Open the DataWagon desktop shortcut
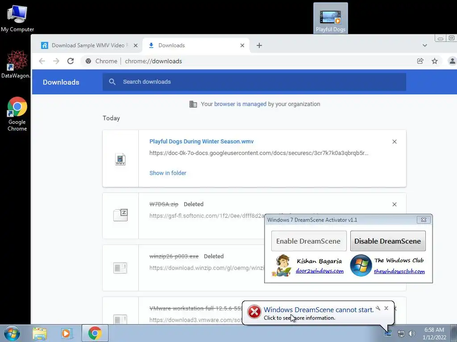The width and height of the screenshot is (457, 342). click(16, 64)
